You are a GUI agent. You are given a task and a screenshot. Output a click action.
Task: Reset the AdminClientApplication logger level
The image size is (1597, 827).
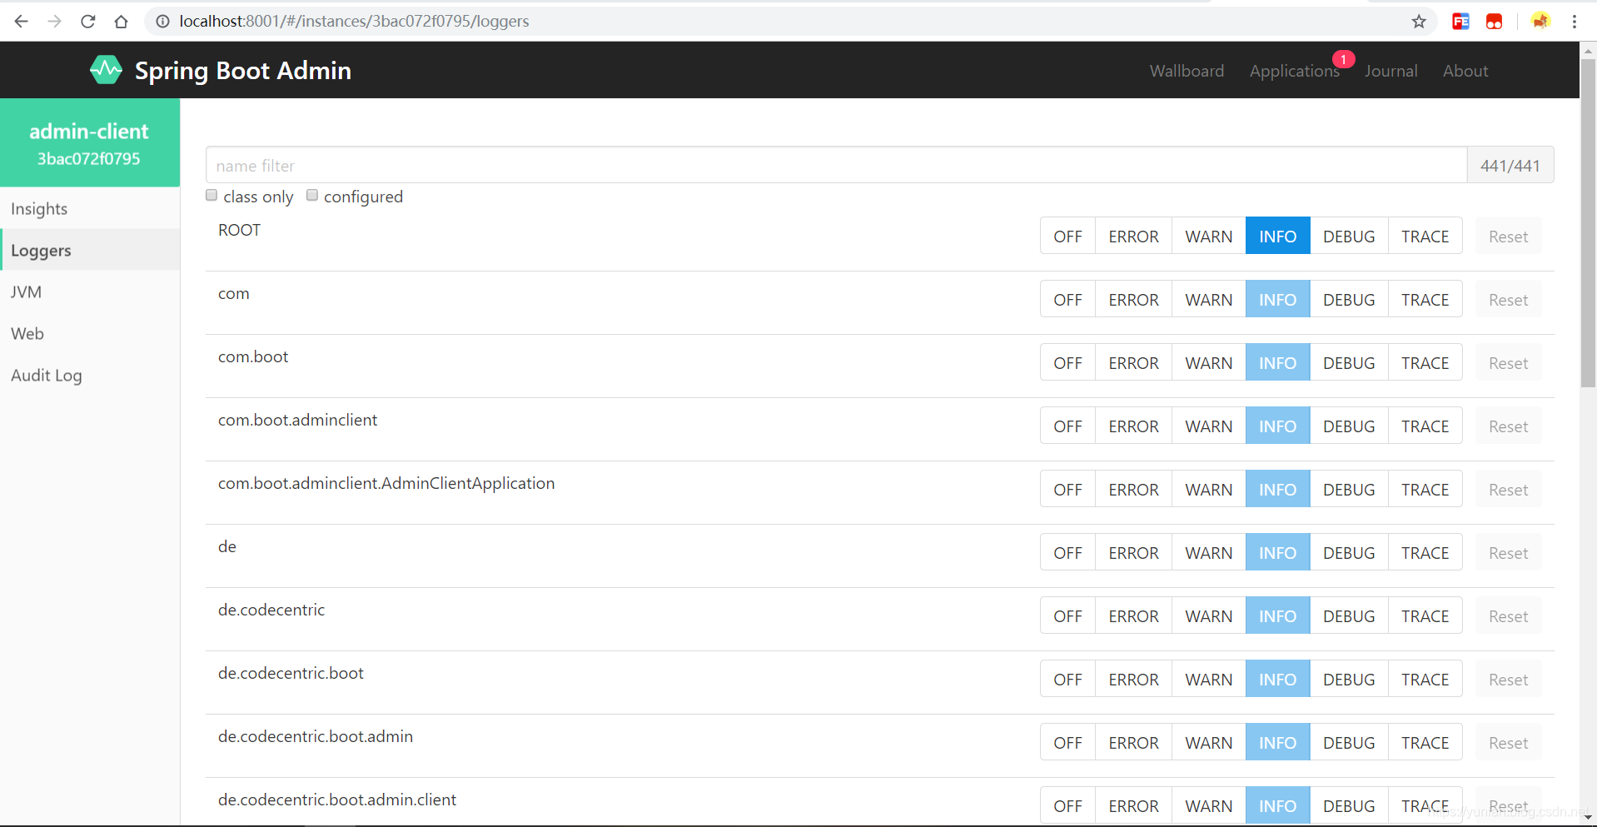pyautogui.click(x=1508, y=489)
